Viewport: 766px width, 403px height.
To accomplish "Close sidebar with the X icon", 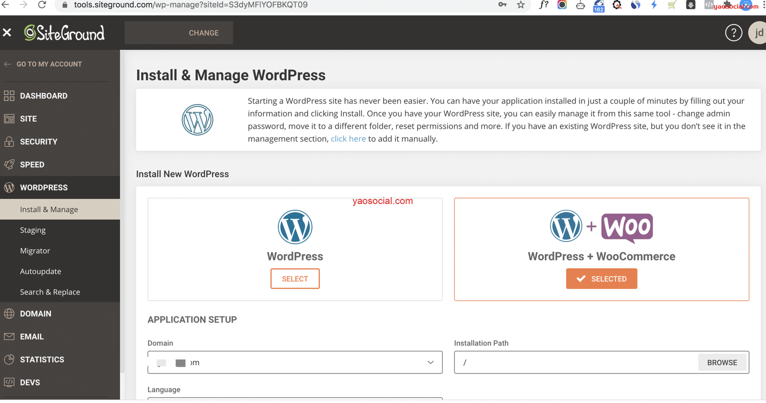I will (7, 33).
